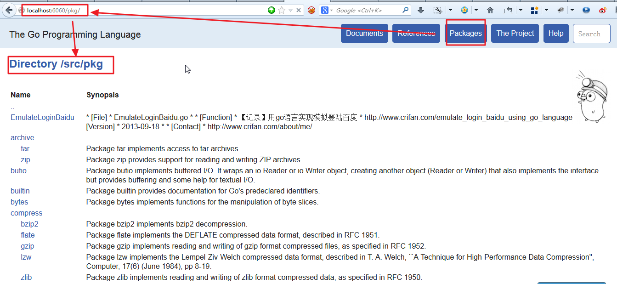Open the bzip2 package link
The image size is (617, 284).
29,224
